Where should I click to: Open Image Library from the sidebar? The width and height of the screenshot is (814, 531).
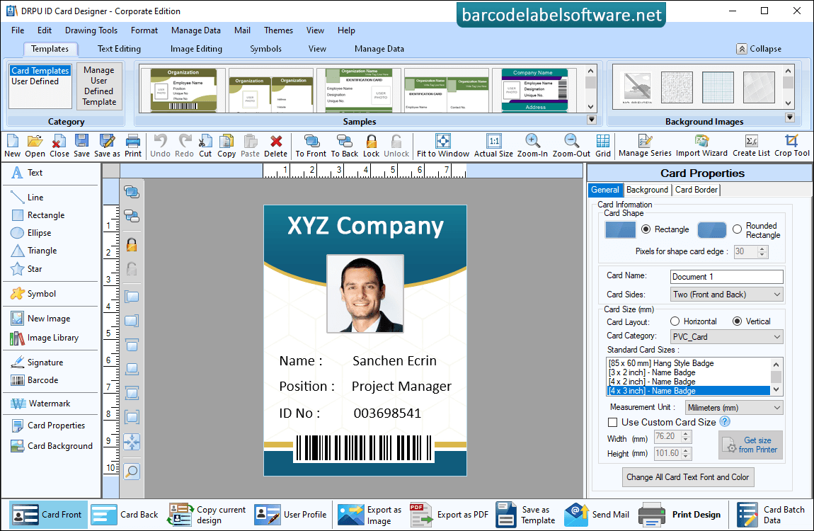45,338
